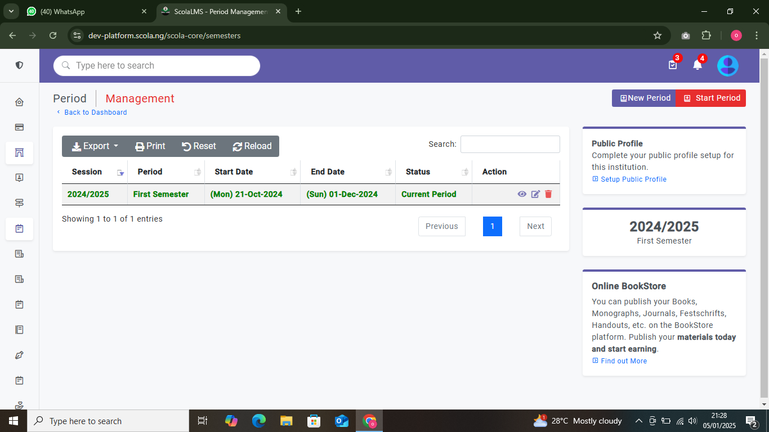Open the Chrome three-dot menu

coord(756,35)
